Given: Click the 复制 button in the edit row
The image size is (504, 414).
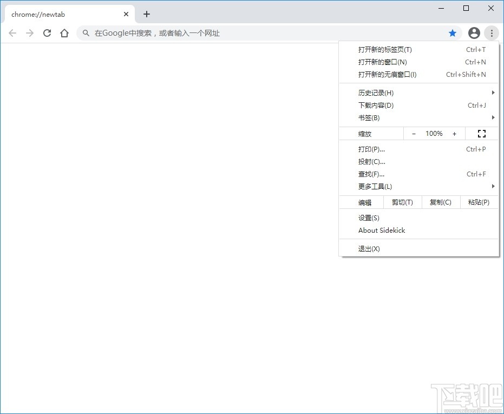Looking at the screenshot, I should tap(441, 202).
